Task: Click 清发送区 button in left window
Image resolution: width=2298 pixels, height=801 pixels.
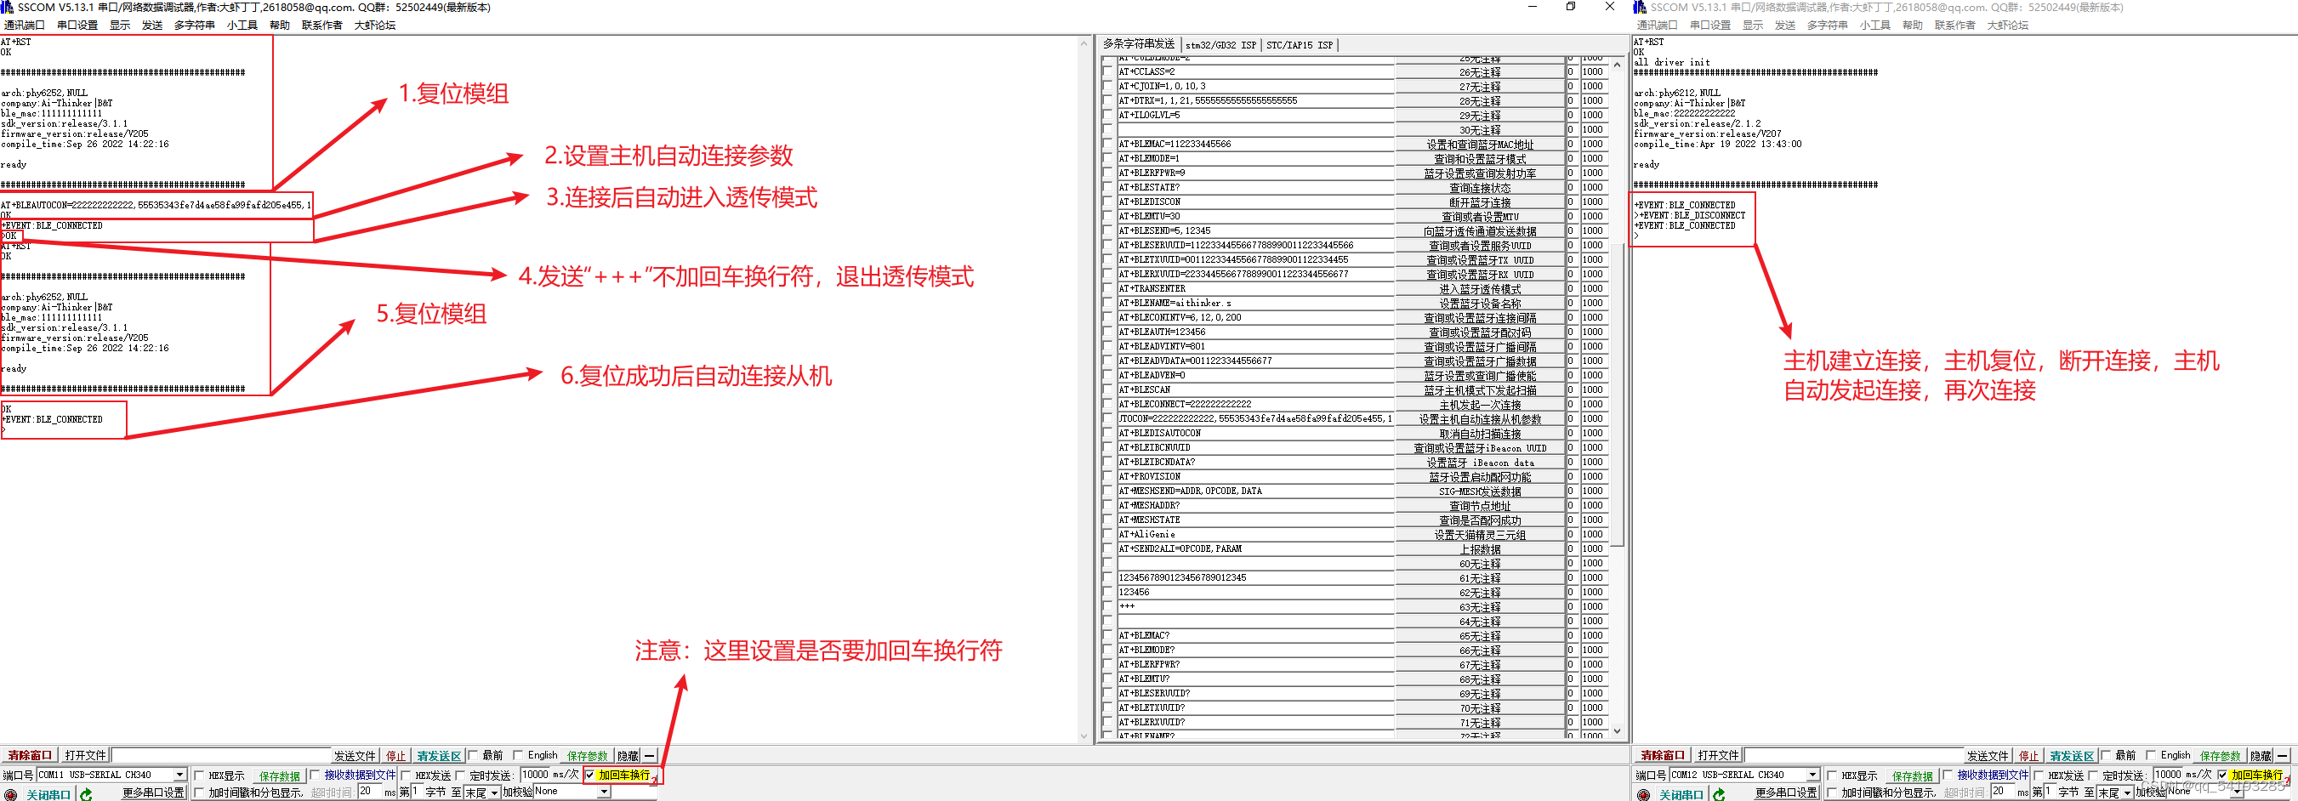Action: (438, 756)
